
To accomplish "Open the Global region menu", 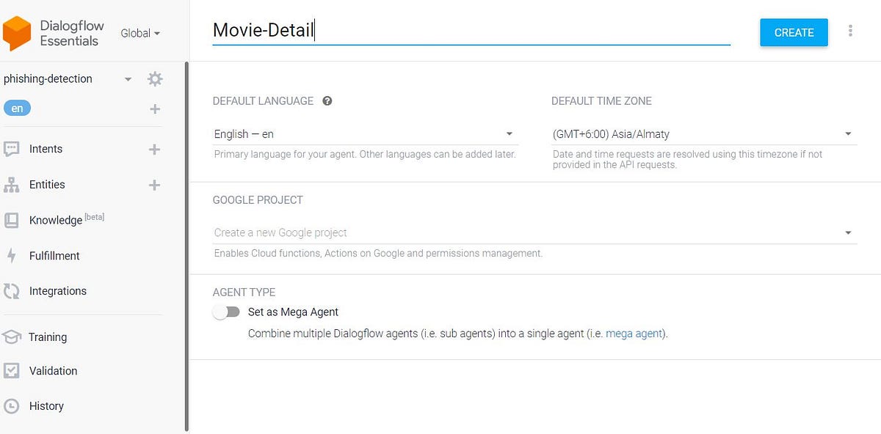I will 139,33.
